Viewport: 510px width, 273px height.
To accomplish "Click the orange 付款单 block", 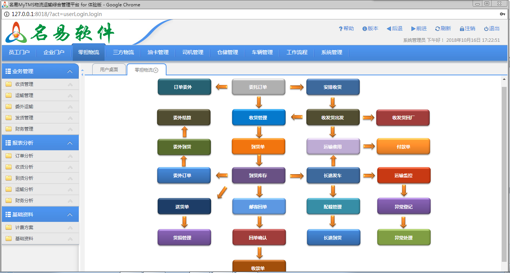I will (x=403, y=147).
